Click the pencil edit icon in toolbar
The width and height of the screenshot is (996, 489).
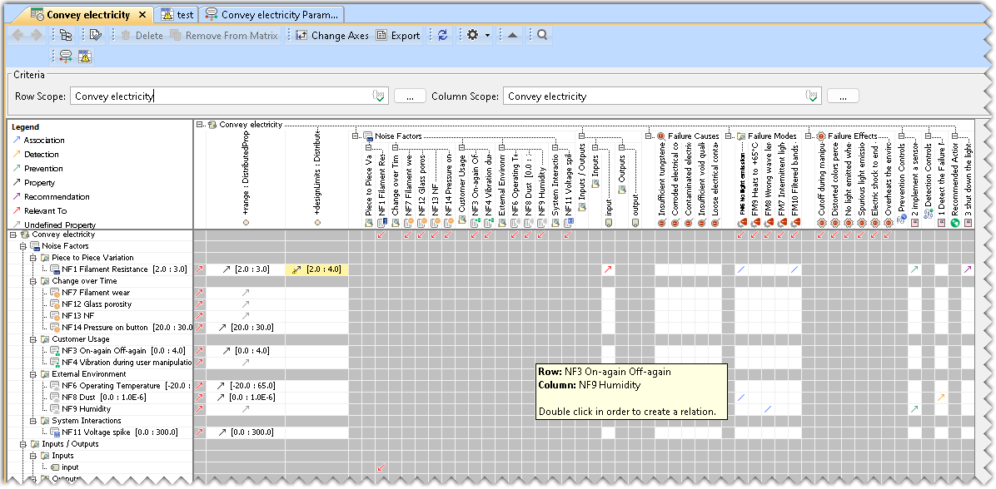point(96,36)
